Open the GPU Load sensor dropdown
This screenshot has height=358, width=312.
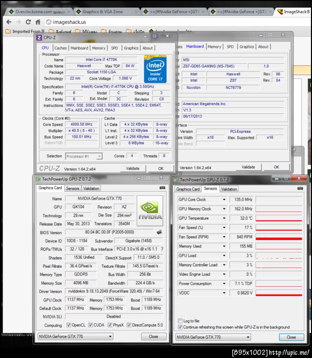224,256
